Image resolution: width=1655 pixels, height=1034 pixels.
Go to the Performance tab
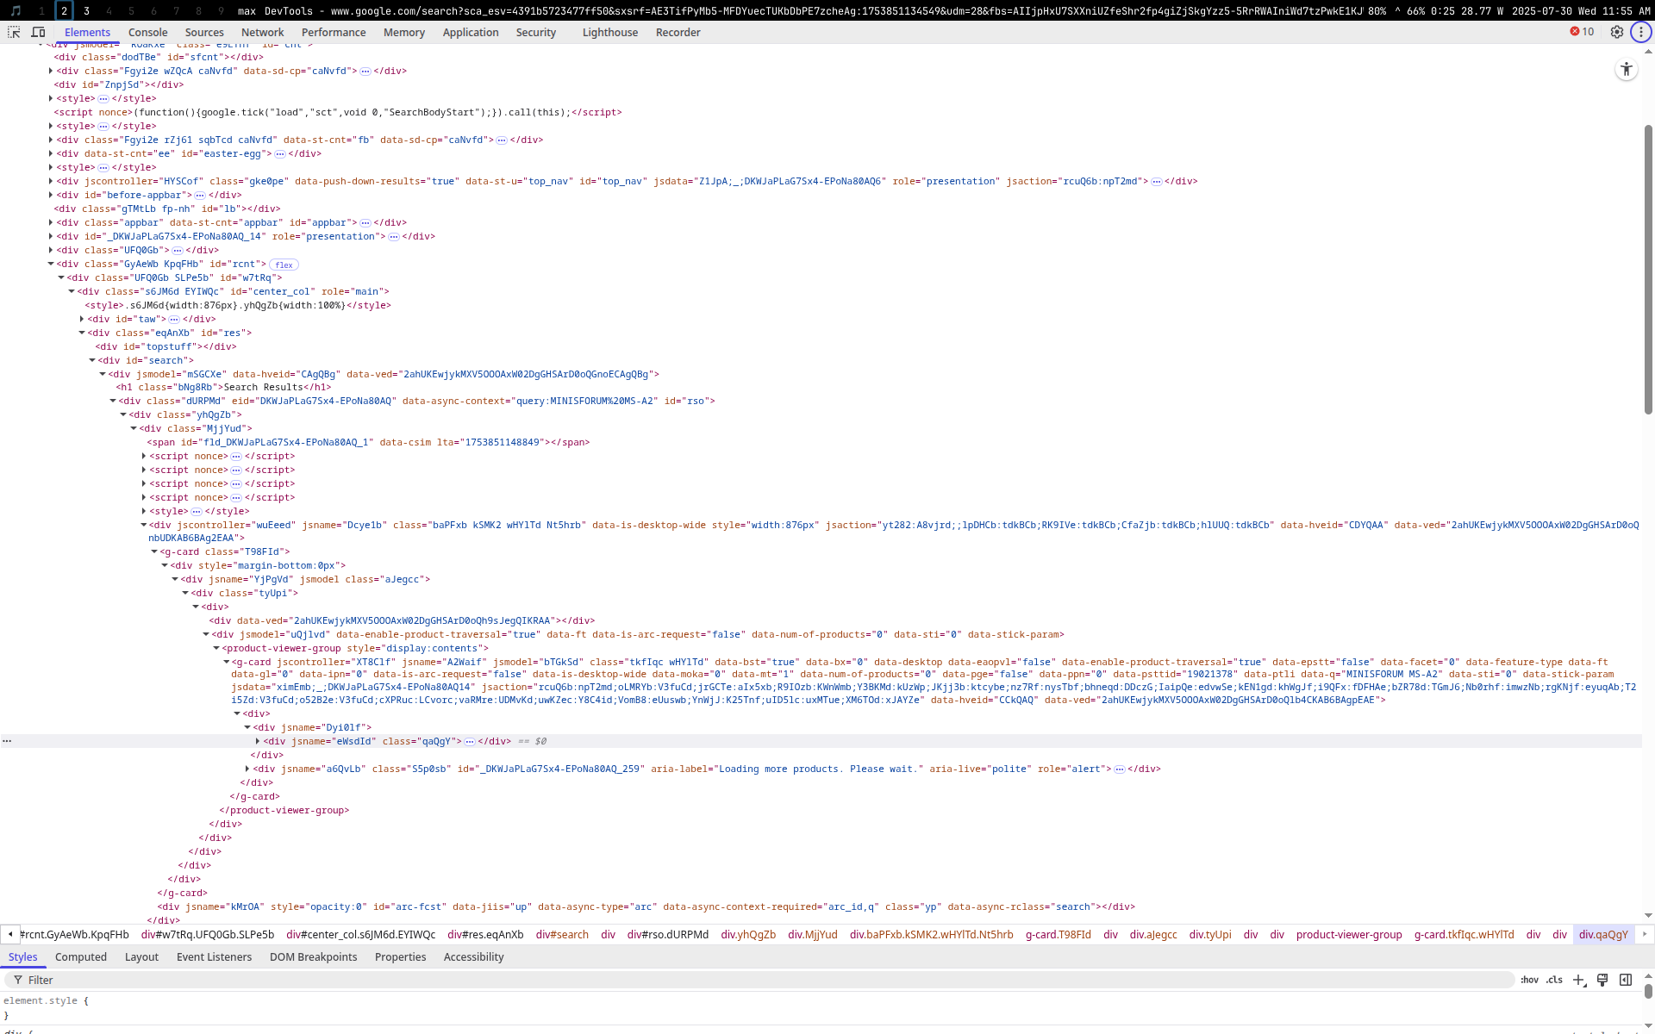click(x=334, y=32)
